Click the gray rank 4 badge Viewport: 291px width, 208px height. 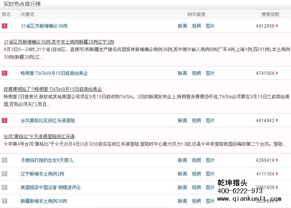5,160
